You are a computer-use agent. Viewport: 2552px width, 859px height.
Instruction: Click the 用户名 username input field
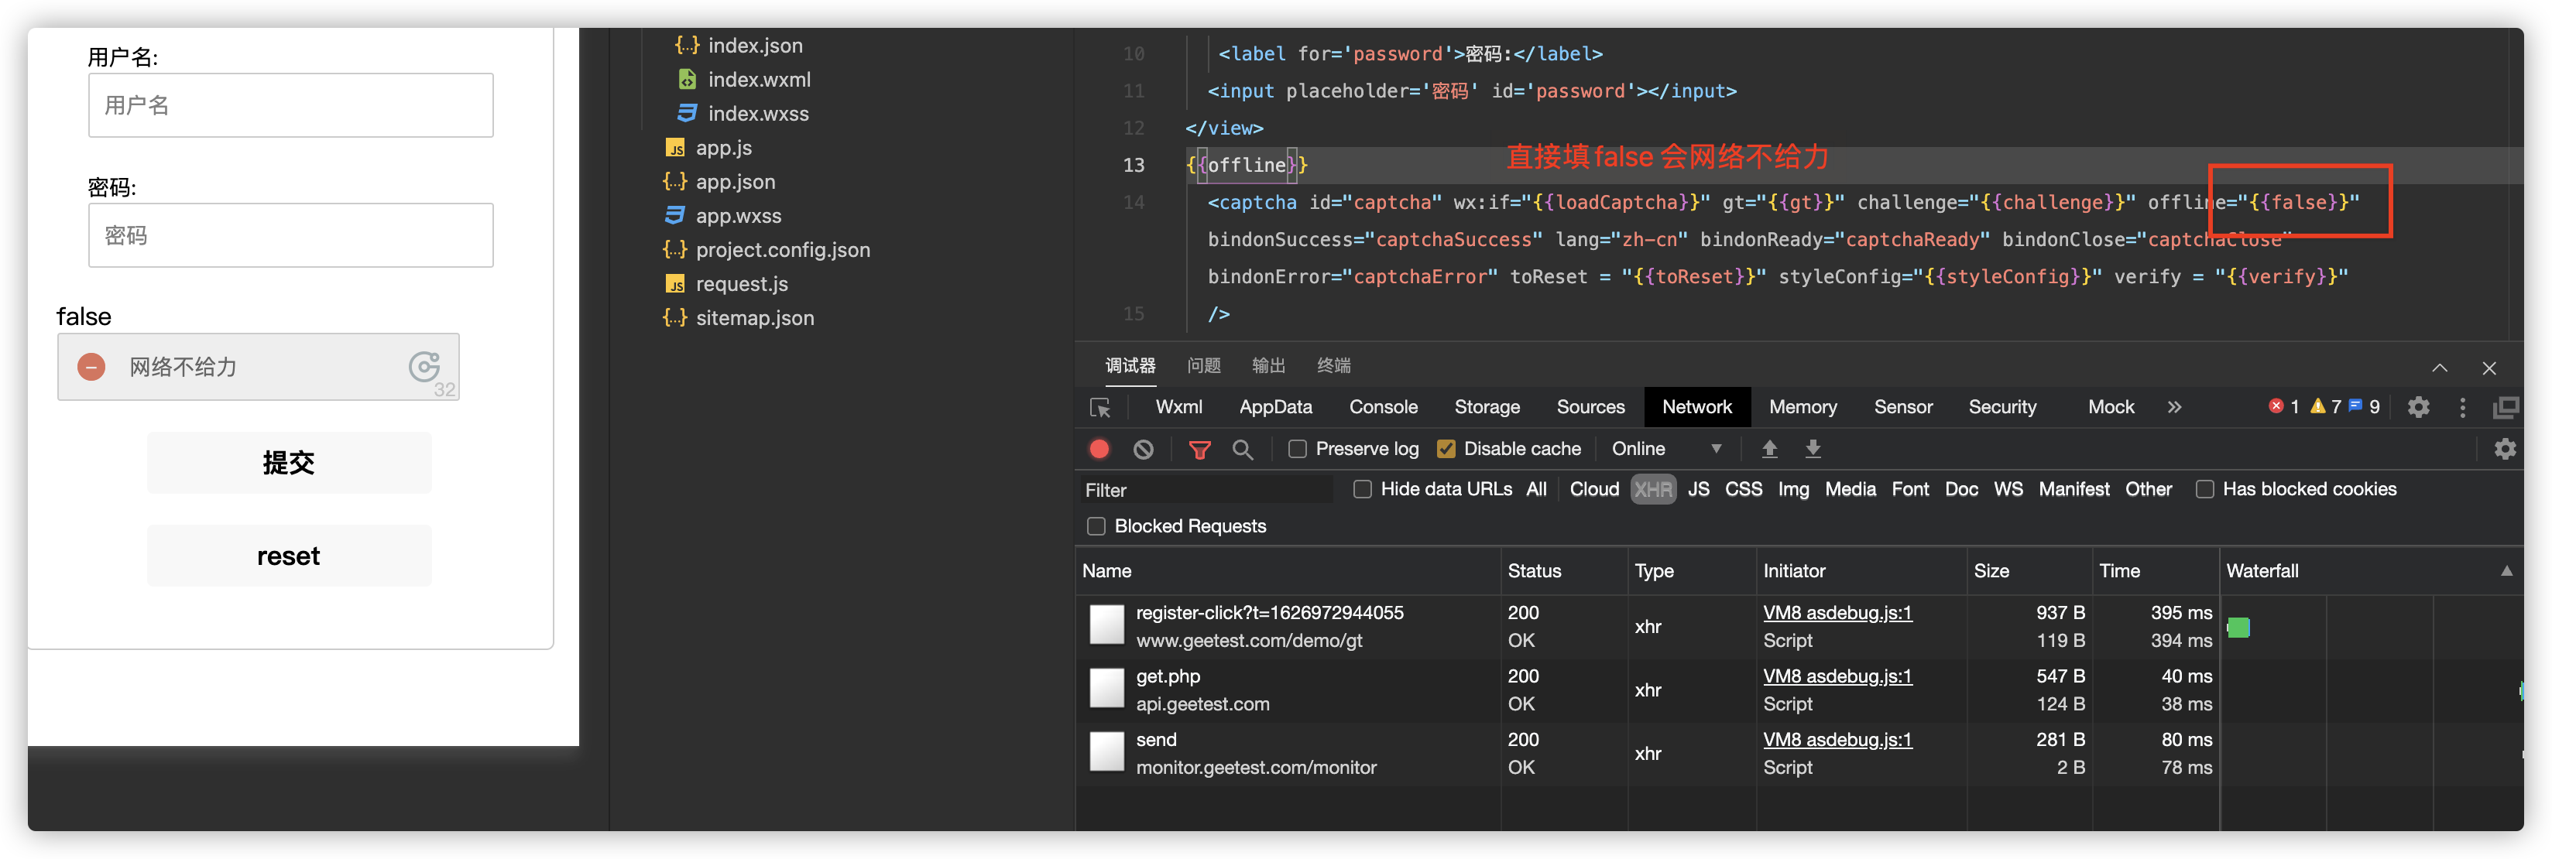[290, 105]
